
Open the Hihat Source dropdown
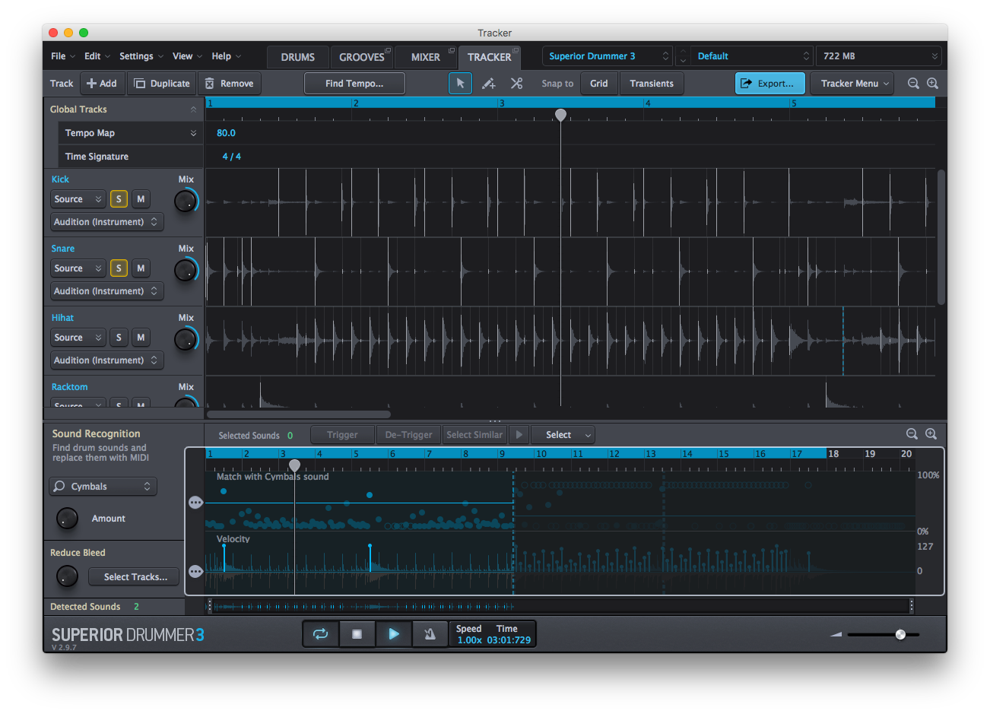[78, 338]
